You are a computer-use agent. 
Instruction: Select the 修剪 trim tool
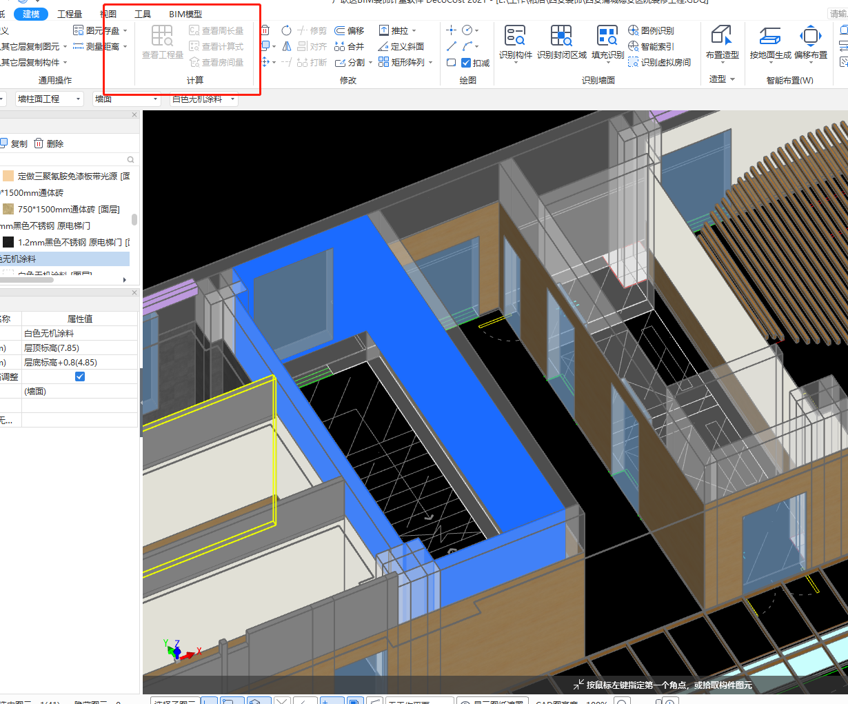coord(312,30)
